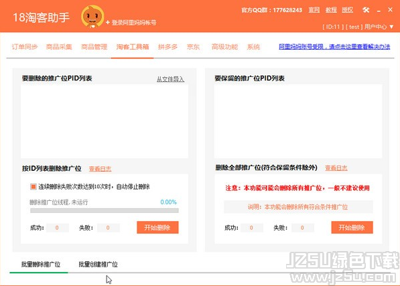400x286 pixels.
Task: Click inside 要删除的推广位PID列表 text area
Action: coord(105,121)
